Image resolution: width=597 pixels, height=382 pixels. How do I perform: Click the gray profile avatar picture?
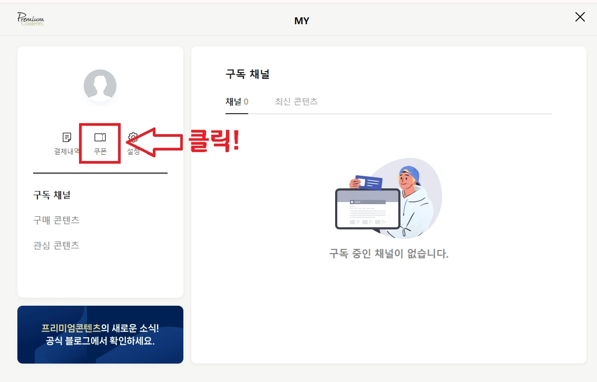click(x=100, y=86)
